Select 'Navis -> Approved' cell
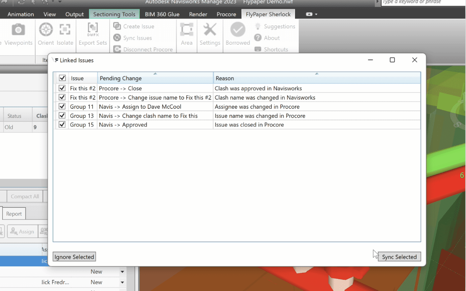This screenshot has height=291, width=466. [x=155, y=125]
